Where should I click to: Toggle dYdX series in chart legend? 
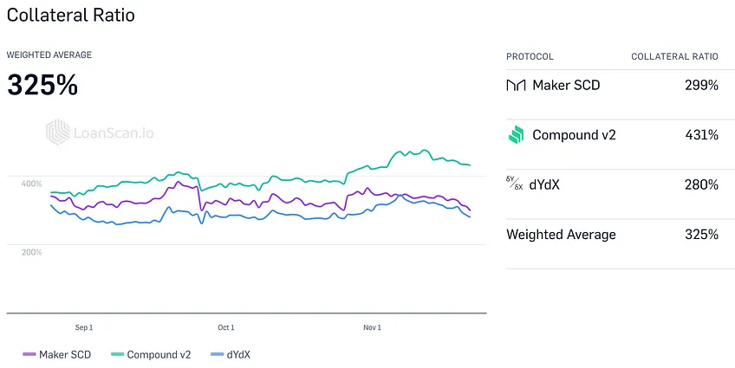pyautogui.click(x=231, y=355)
